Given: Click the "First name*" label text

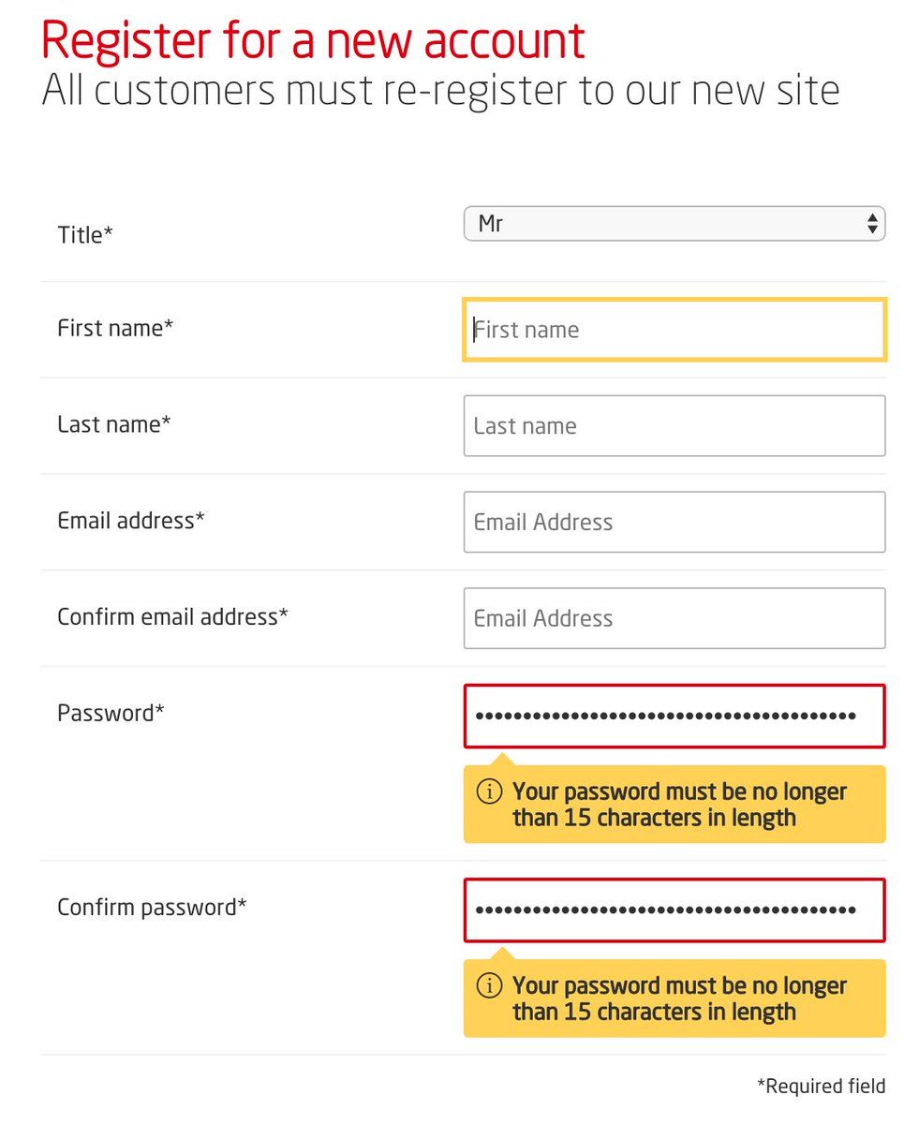Looking at the screenshot, I should click(x=115, y=328).
